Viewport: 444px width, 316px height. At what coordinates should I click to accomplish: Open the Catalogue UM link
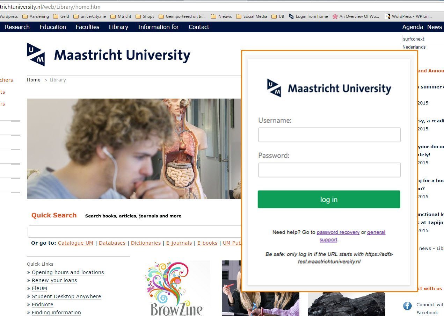coord(75,243)
